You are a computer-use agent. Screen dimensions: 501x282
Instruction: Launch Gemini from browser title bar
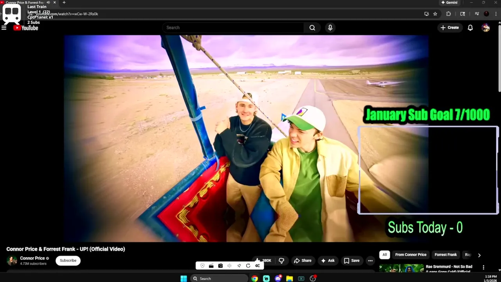click(x=449, y=2)
